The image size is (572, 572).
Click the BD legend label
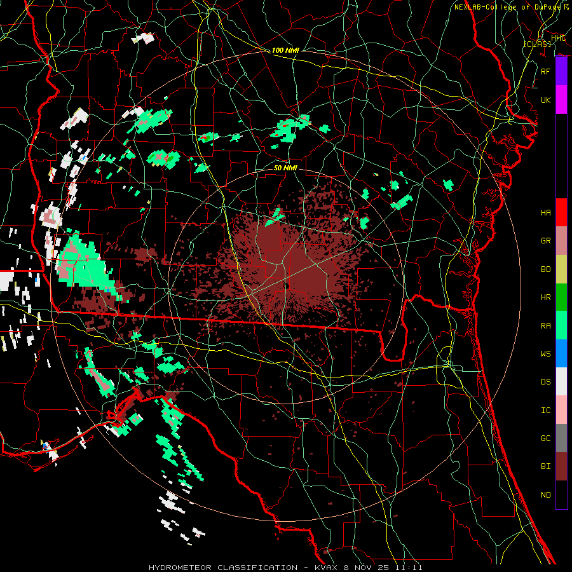(545, 269)
